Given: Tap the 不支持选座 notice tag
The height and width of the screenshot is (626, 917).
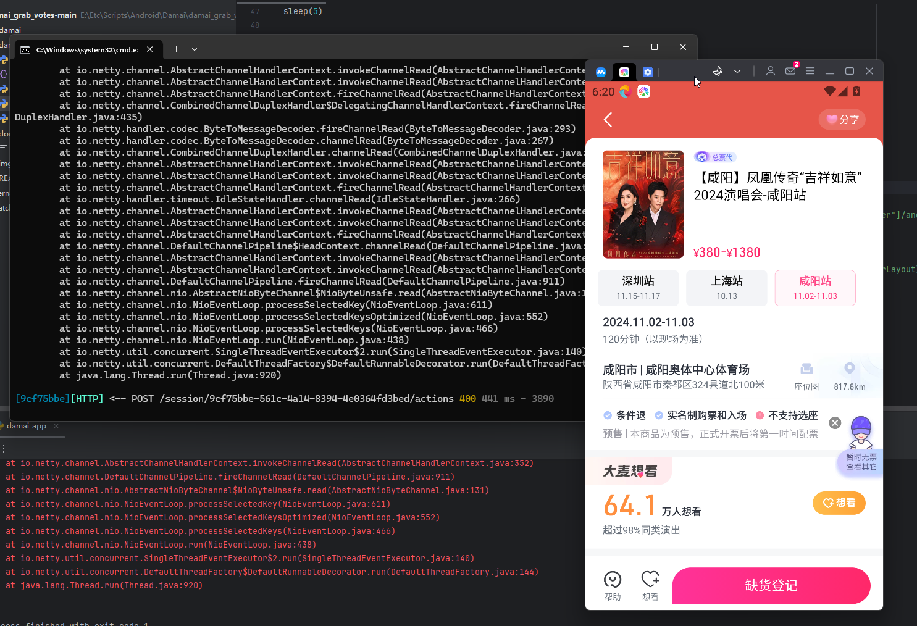Looking at the screenshot, I should (x=787, y=415).
